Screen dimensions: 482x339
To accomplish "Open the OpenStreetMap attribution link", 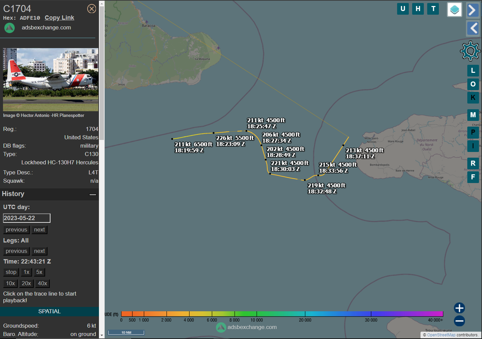I will (x=441, y=335).
